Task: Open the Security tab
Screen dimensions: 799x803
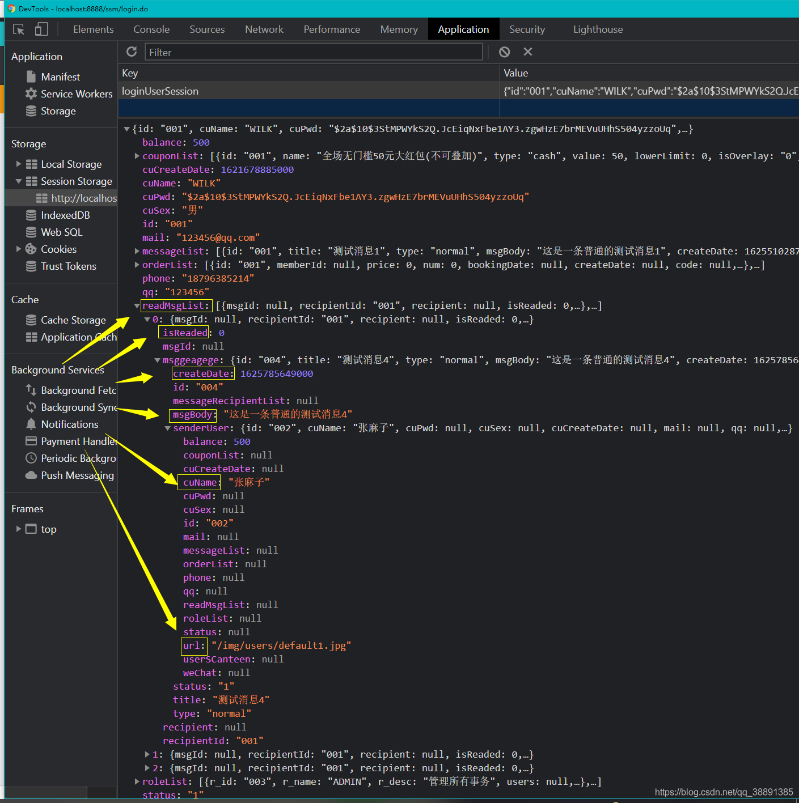Action: 527,29
